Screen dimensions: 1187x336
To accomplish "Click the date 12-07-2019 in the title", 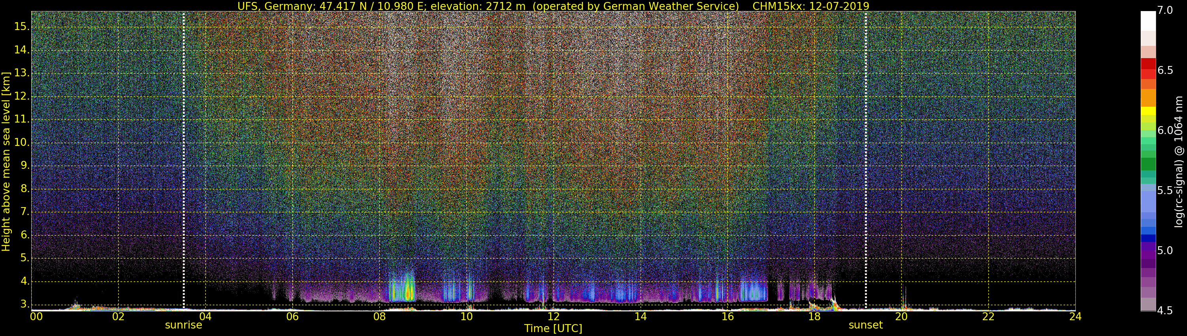I will point(839,6).
